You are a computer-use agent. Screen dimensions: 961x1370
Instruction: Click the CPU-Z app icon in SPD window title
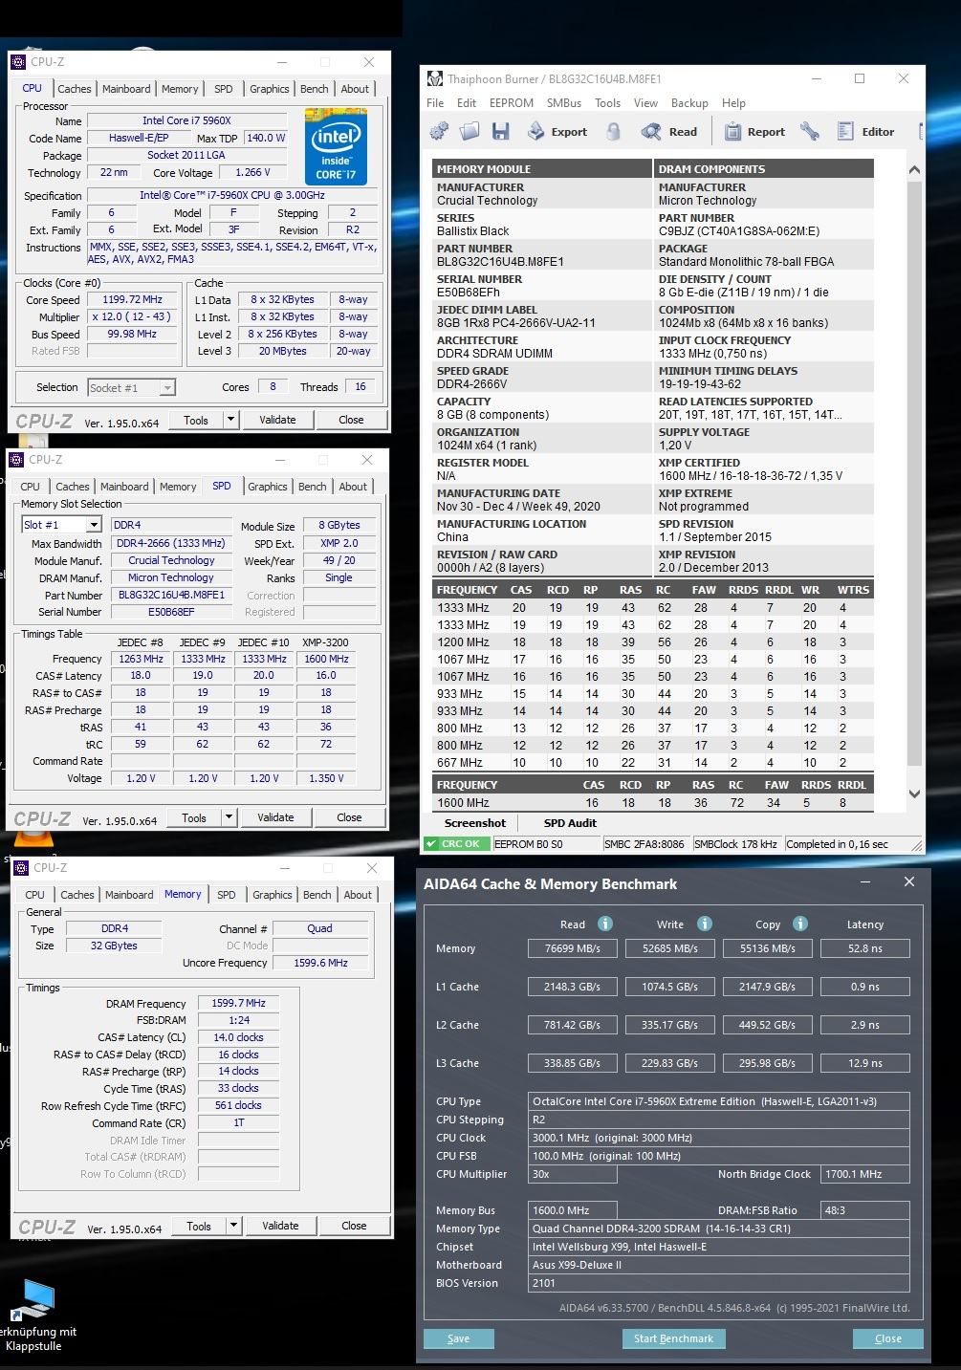[16, 460]
